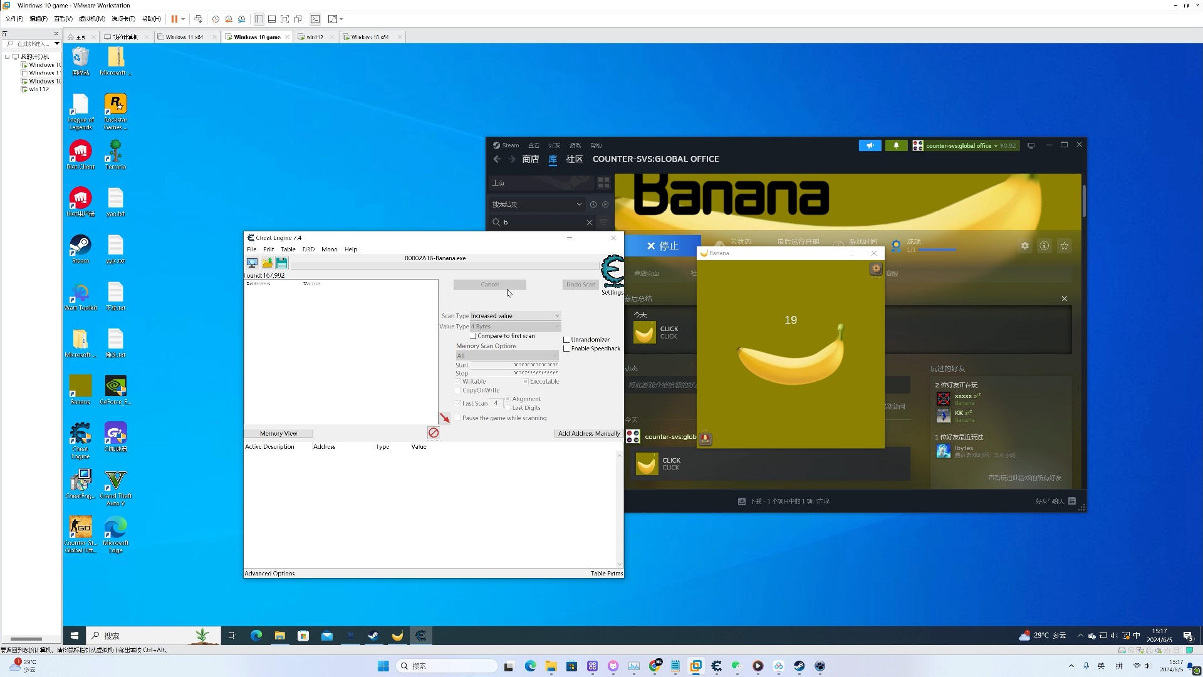Open the Terraria desktop icon
The height and width of the screenshot is (677, 1203).
coord(115,155)
